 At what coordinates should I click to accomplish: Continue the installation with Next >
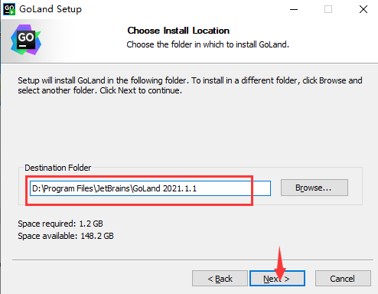tap(277, 279)
